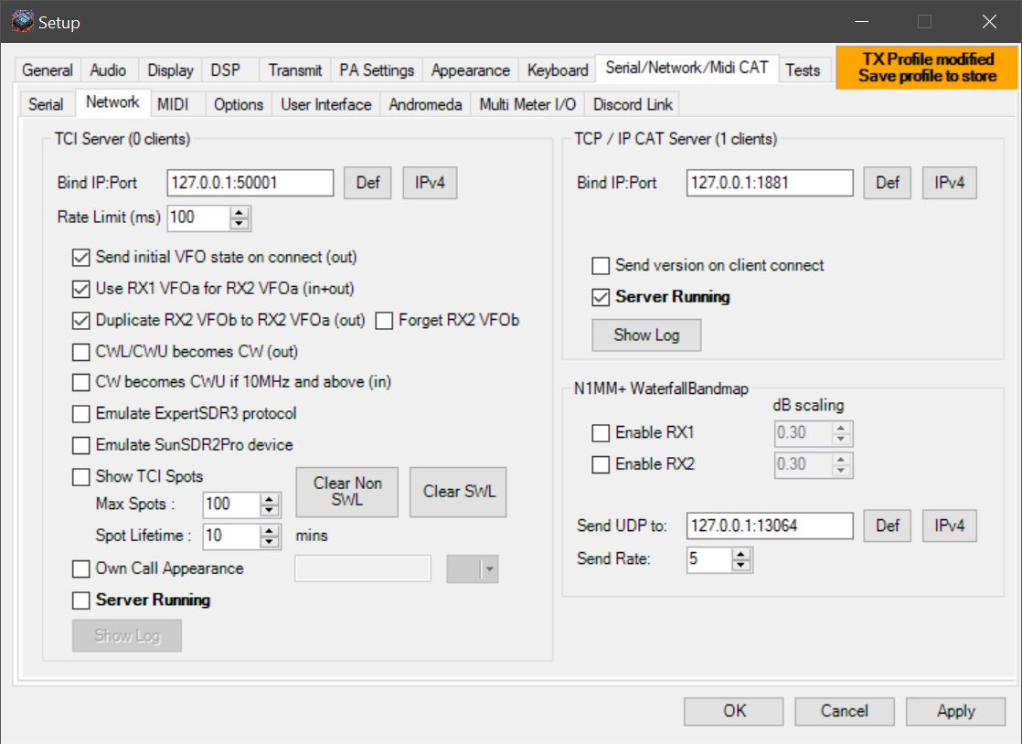The height and width of the screenshot is (744, 1022).
Task: Increase the Send Rate spinner value
Action: [741, 554]
